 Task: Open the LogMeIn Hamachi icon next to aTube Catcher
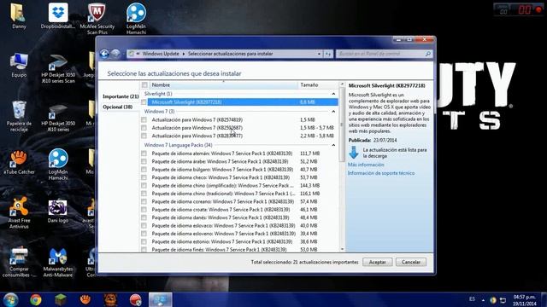pos(58,165)
